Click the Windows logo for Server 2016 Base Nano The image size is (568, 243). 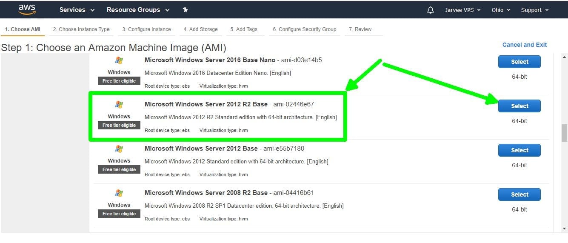pyautogui.click(x=119, y=61)
